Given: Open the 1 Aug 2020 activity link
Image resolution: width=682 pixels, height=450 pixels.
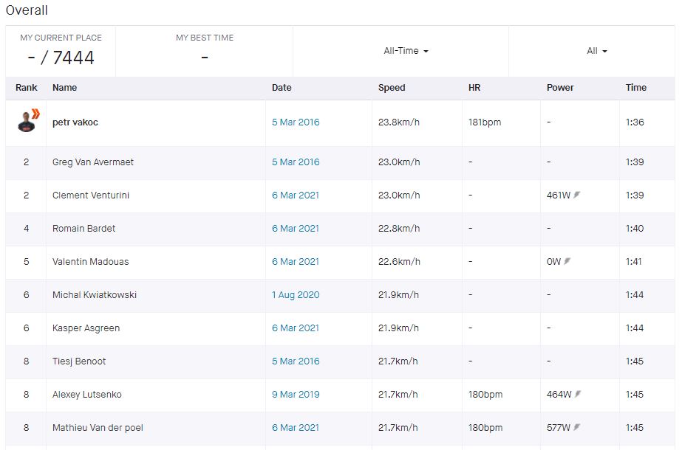Looking at the screenshot, I should (296, 295).
